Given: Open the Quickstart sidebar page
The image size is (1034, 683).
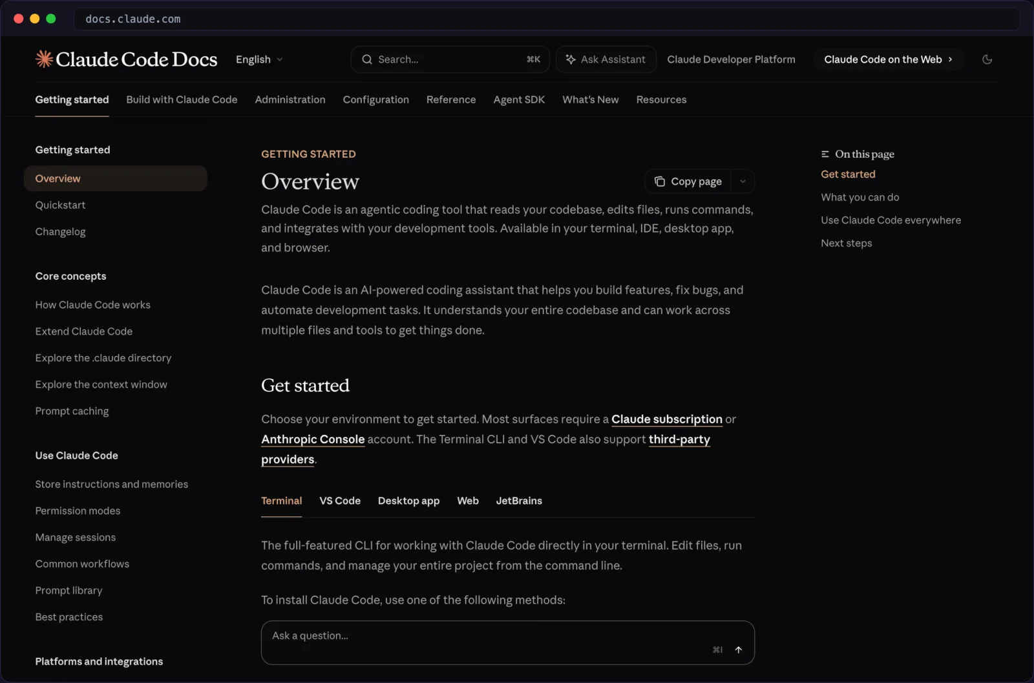Looking at the screenshot, I should click(60, 205).
